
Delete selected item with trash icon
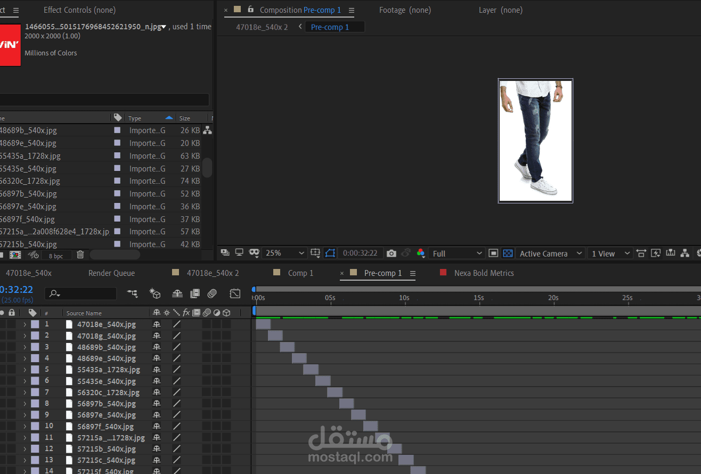pos(80,255)
